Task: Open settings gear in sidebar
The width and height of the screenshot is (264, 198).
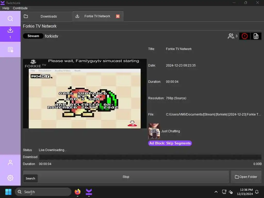Action: (x=10, y=178)
